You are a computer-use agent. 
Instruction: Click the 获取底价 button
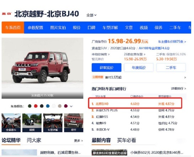click(107, 68)
